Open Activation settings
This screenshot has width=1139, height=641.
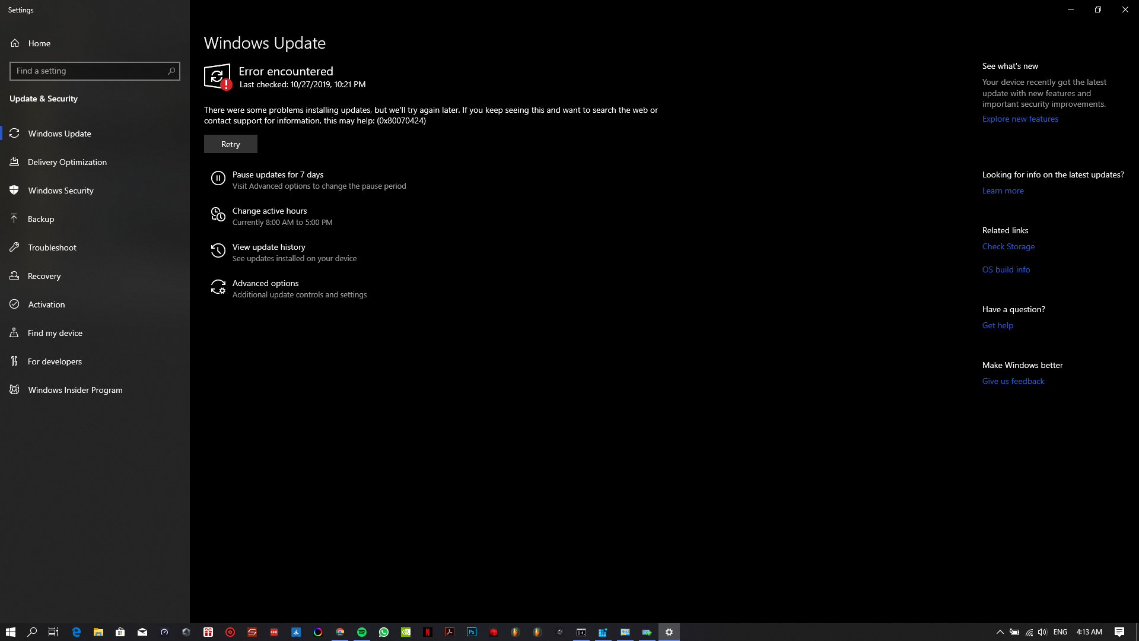(95, 304)
